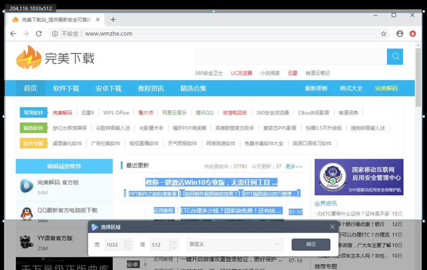The width and height of the screenshot is (427, 270).
Task: Click the QQ penguin icon
Action: 27,213
